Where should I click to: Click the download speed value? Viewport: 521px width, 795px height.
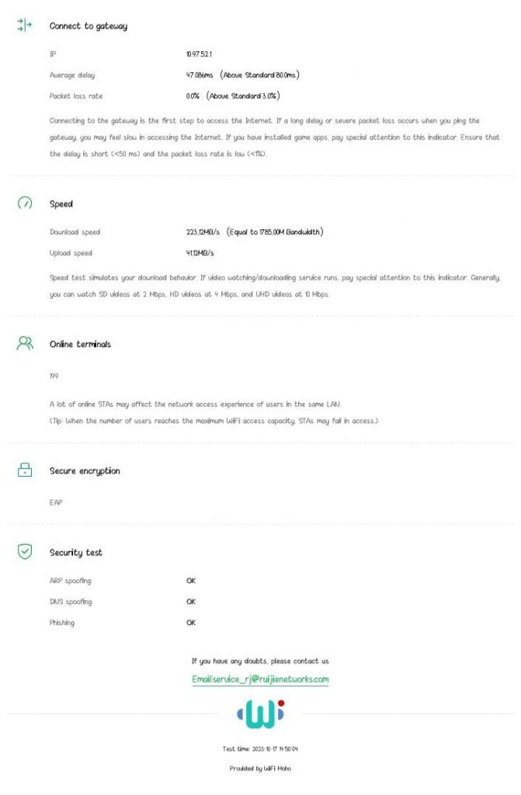pos(255,232)
